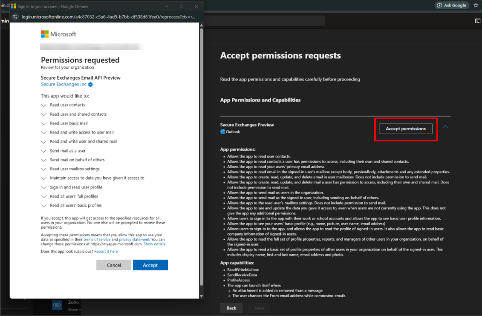Screen dimensions: 482x316
Task: Open the privacy statement link
Action: (x=134, y=239)
